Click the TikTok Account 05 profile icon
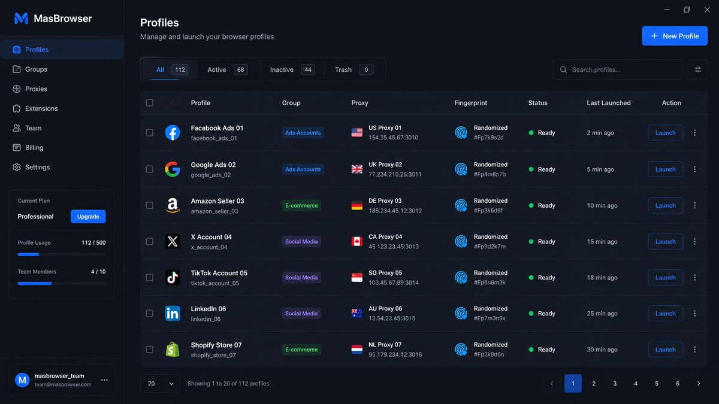This screenshot has height=404, width=719. (x=173, y=277)
